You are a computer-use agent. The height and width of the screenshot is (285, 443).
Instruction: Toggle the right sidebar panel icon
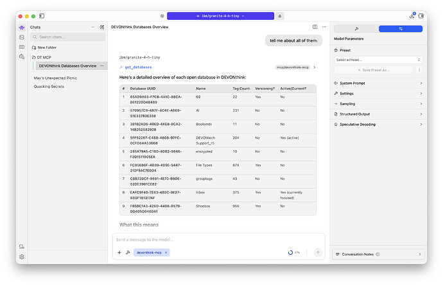tap(421, 16)
